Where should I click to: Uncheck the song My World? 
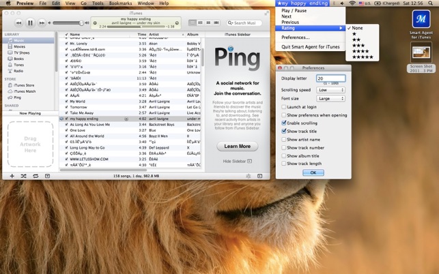66,102
